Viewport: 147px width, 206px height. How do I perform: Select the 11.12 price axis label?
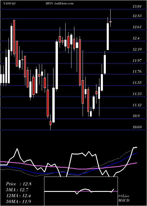(137, 105)
